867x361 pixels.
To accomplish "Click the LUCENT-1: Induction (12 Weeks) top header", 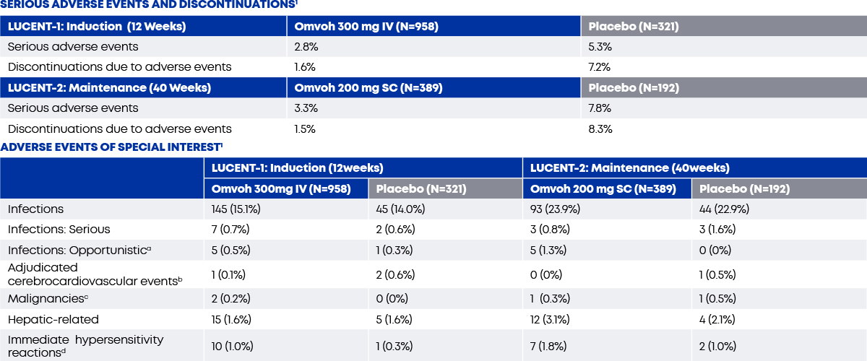I will tap(97, 27).
